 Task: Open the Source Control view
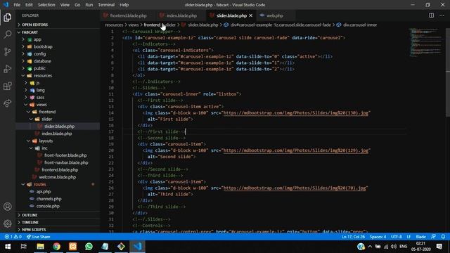pos(8,51)
